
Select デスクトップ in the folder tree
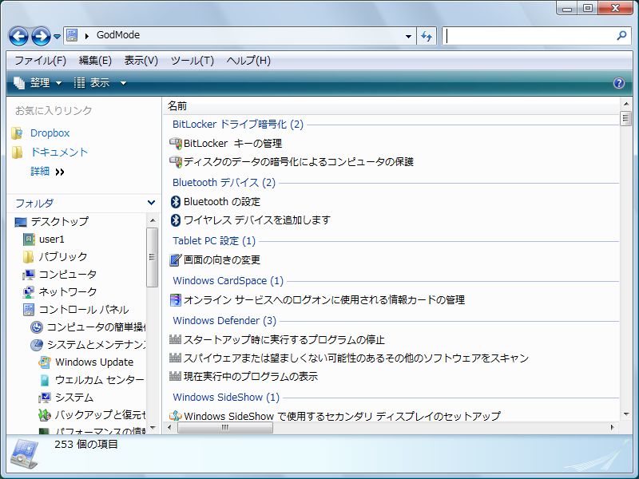click(59, 222)
